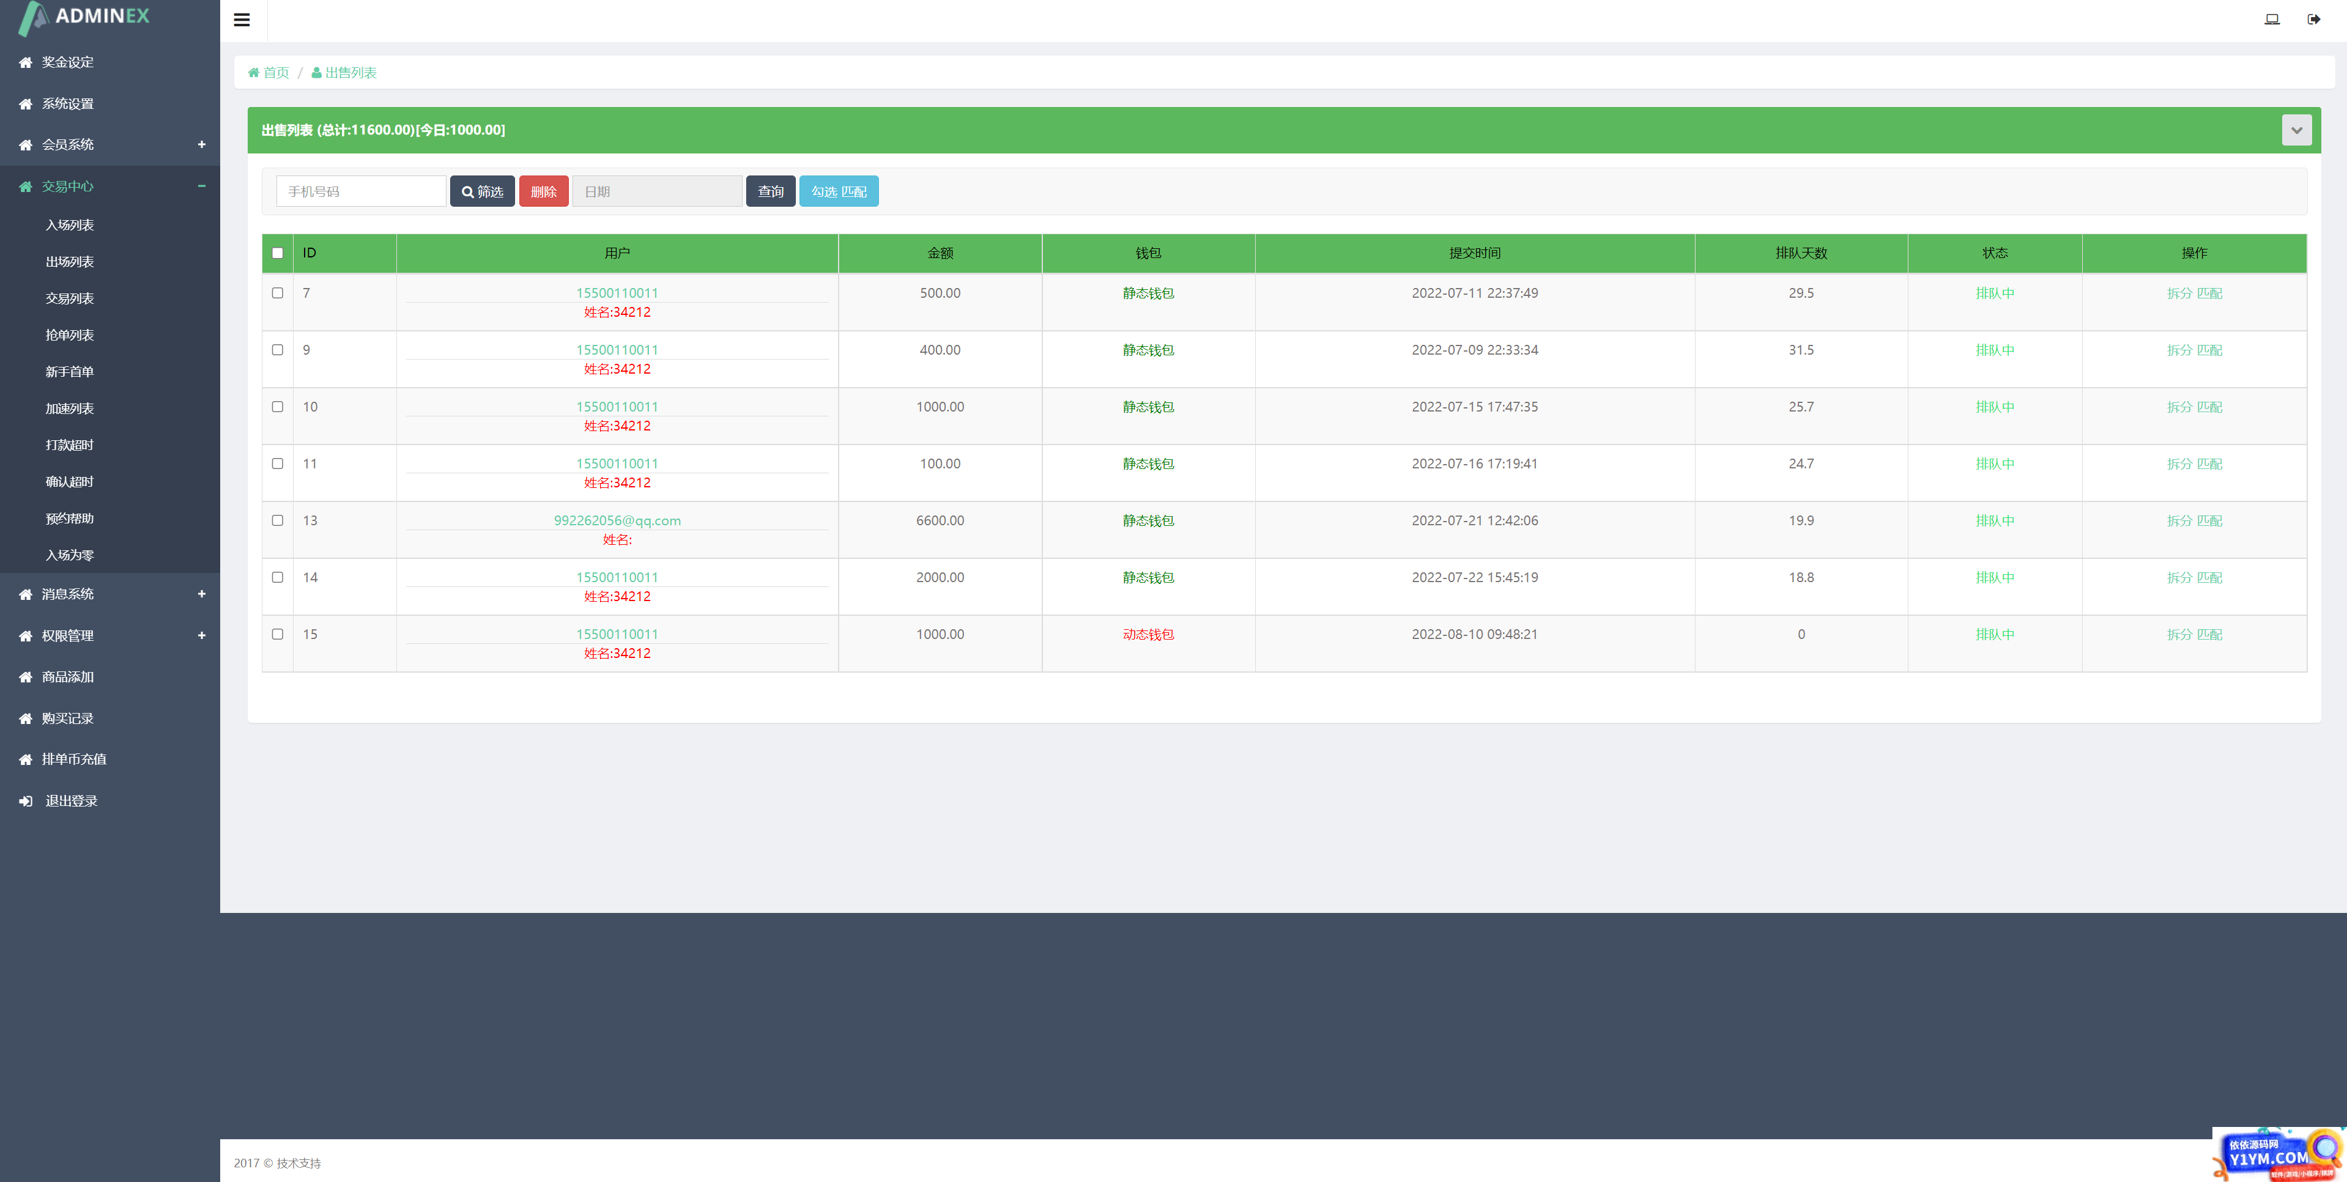Click the 首页 breadcrumb link

pos(276,73)
